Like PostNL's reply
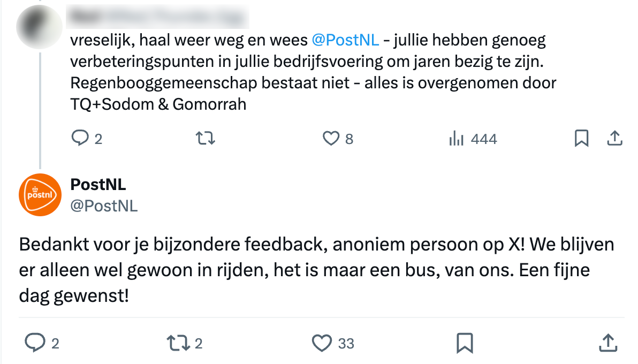 point(322,343)
